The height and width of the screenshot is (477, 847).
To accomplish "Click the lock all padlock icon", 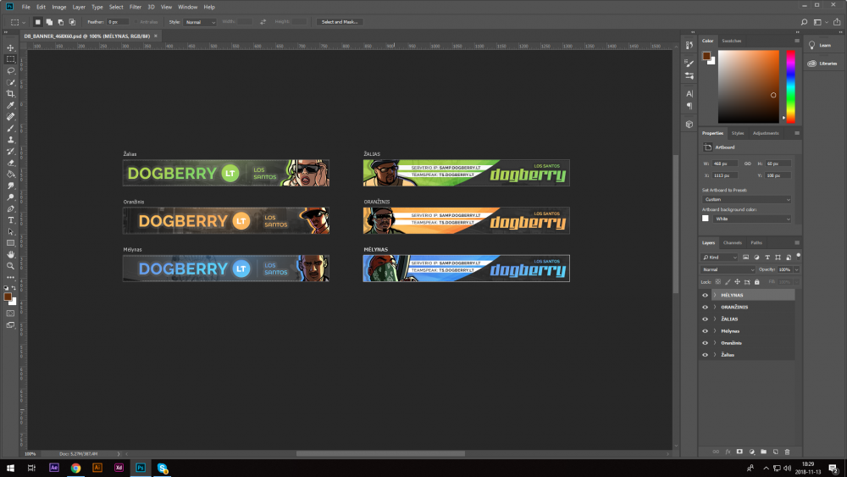I will 756,282.
